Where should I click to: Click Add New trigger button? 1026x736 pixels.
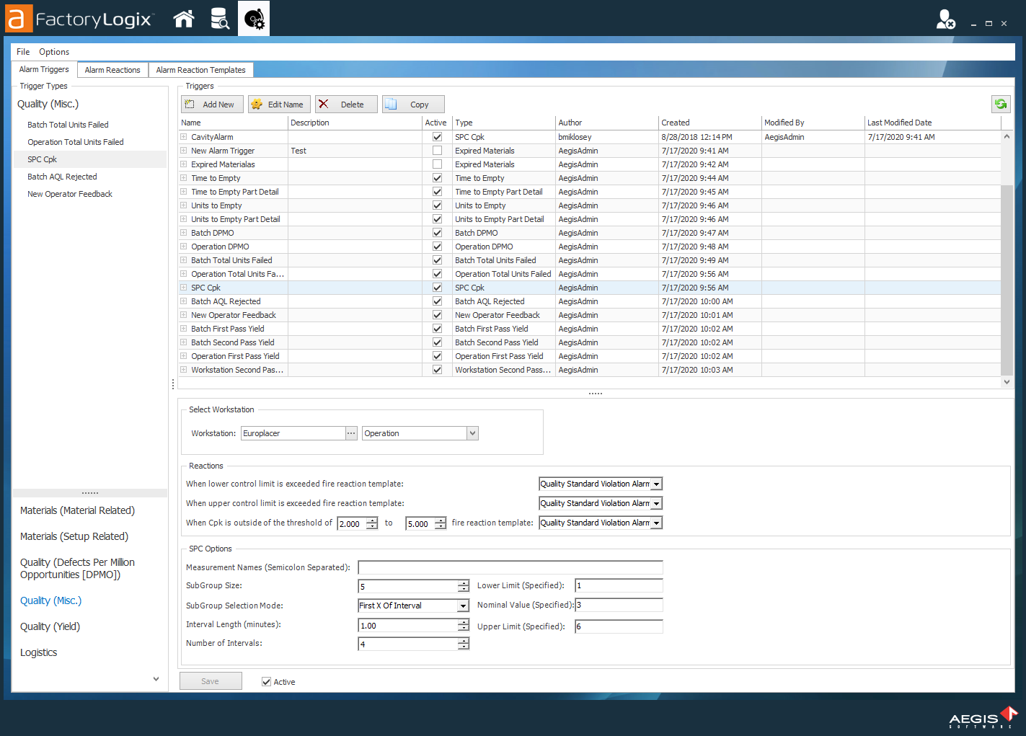click(x=212, y=105)
